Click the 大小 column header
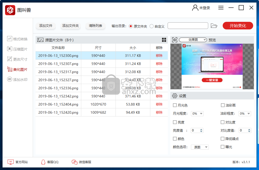The height and width of the screenshot is (170, 259). 133,48
